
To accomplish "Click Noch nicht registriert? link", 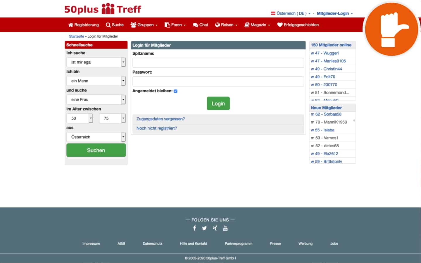I will [157, 128].
